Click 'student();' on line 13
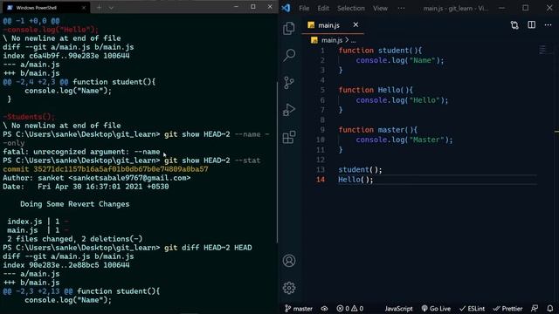Viewport: 559px width, 314px height. coord(360,170)
